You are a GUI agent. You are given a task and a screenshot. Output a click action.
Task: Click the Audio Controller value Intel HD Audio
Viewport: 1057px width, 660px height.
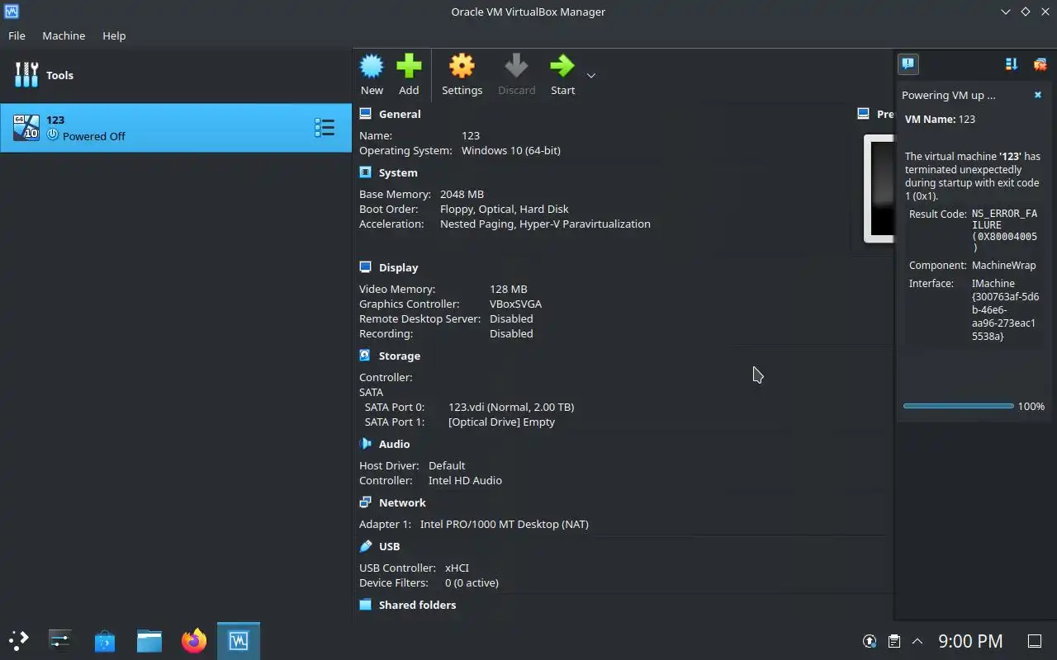tap(465, 480)
